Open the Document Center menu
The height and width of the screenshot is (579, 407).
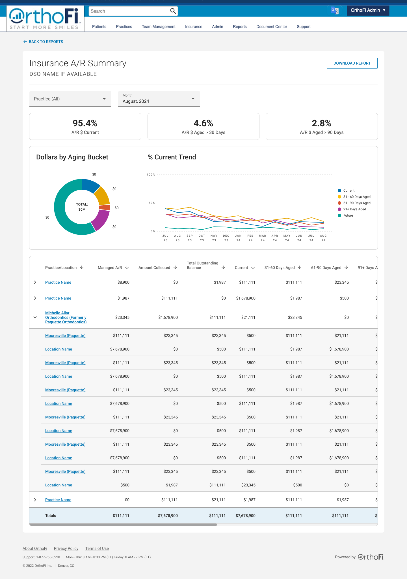pos(272,27)
